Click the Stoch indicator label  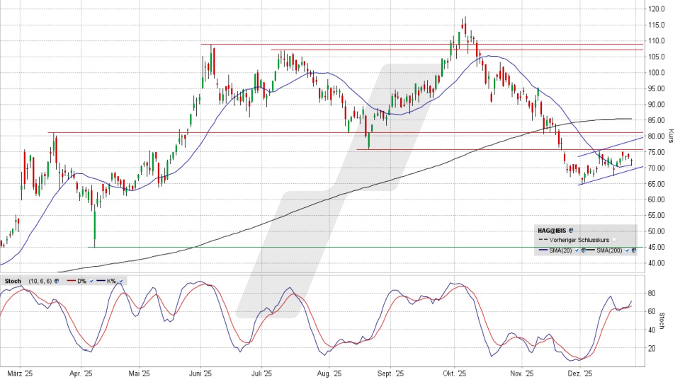(x=13, y=281)
